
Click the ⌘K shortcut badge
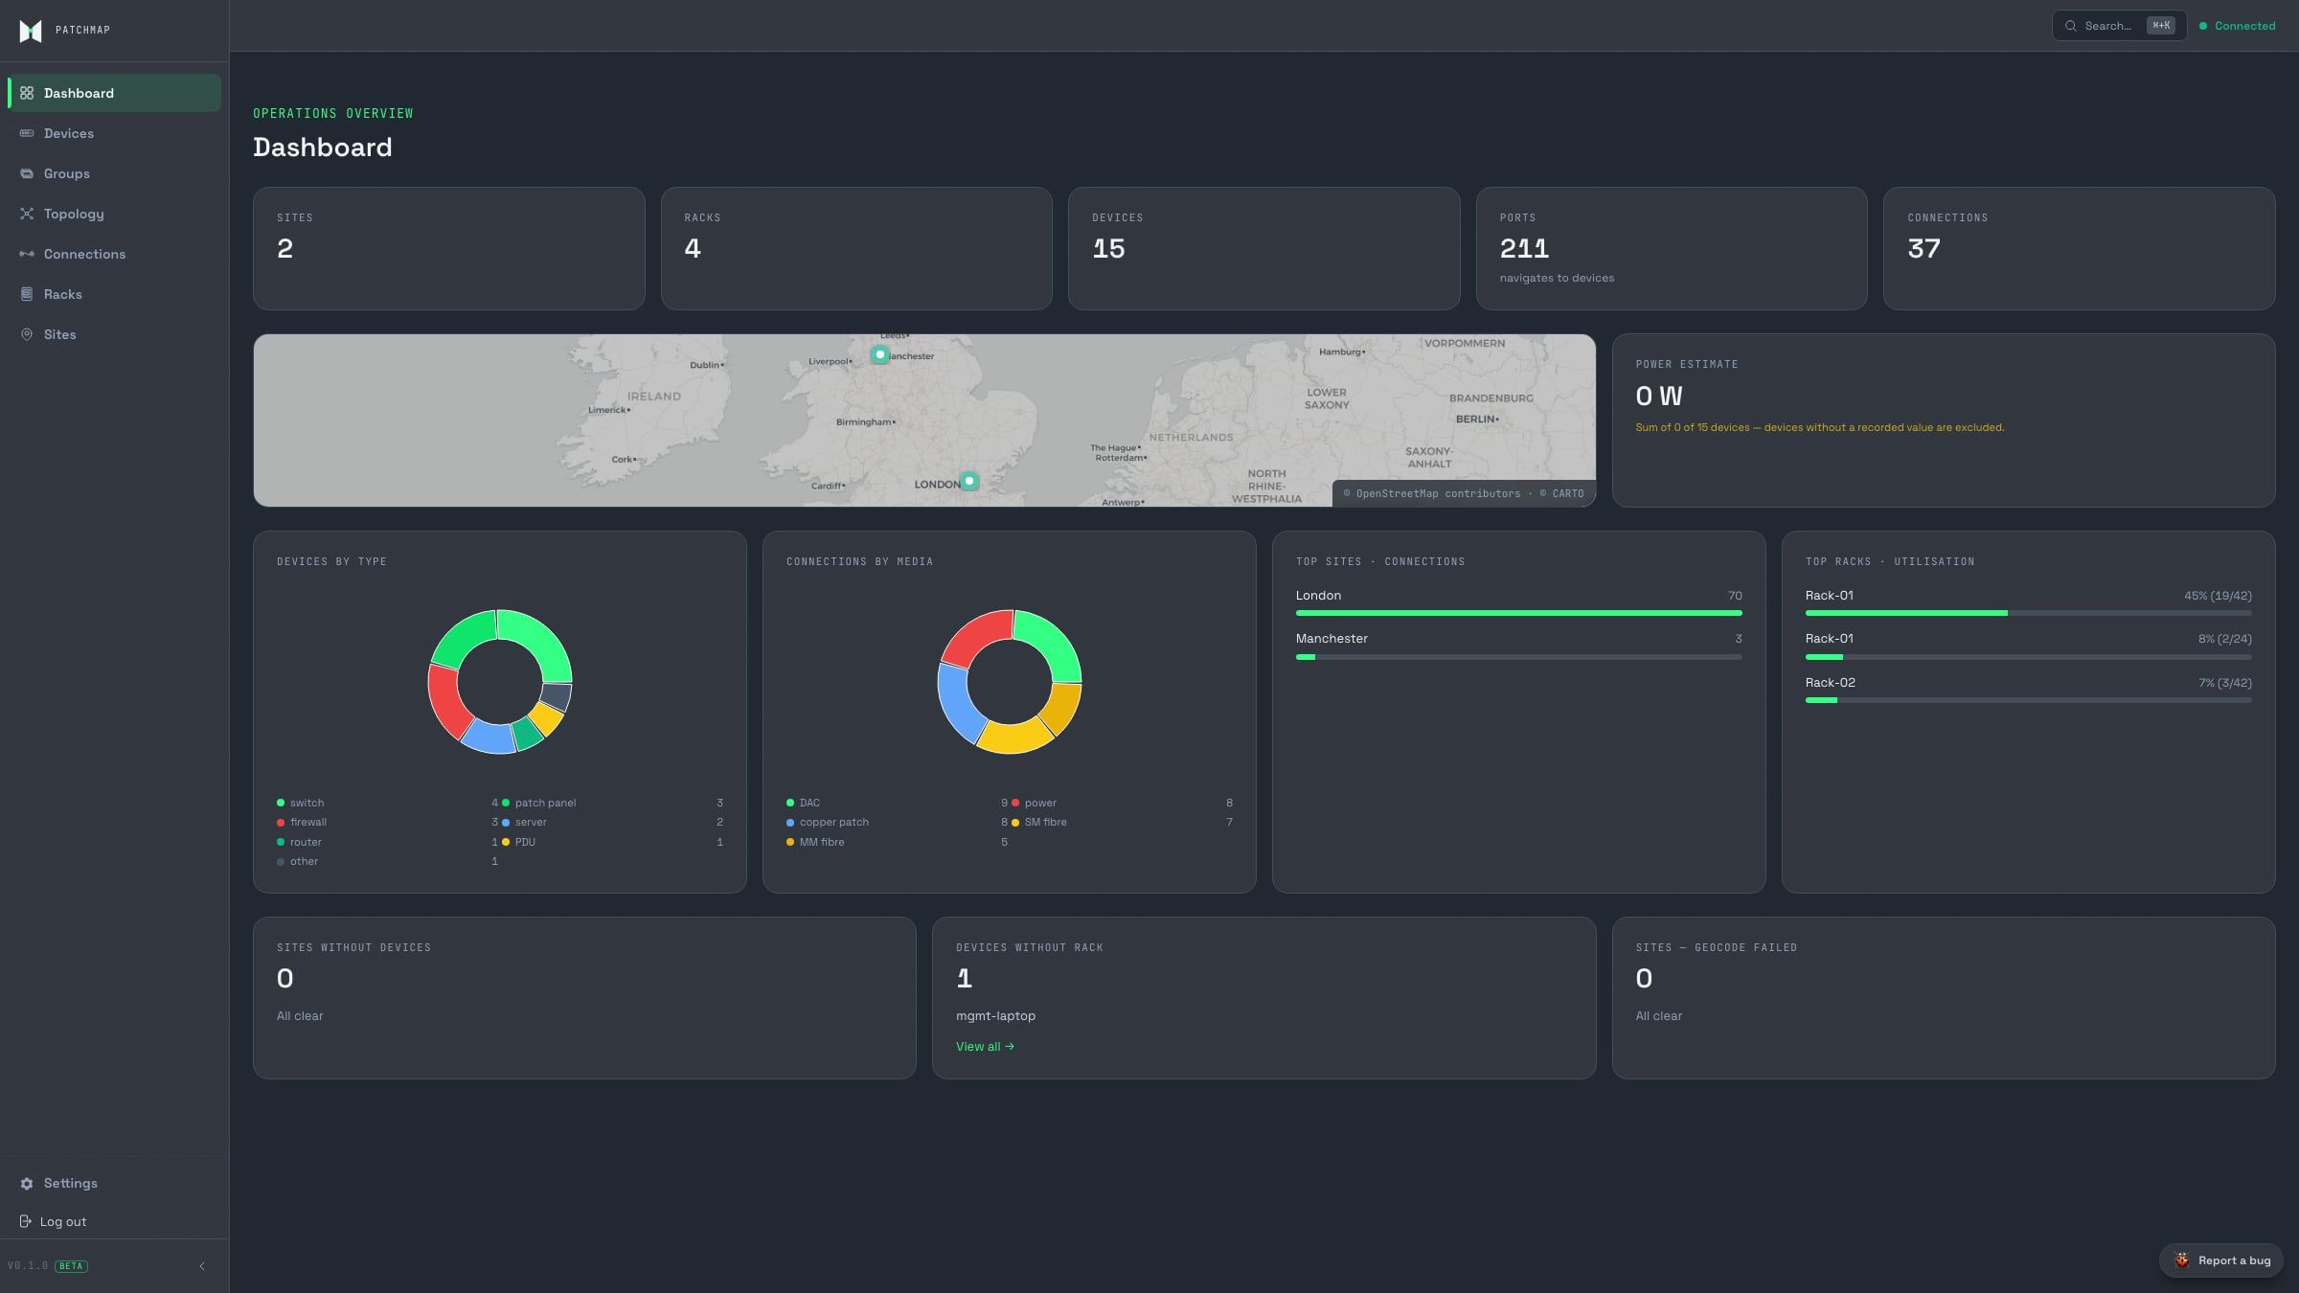coord(2161,26)
